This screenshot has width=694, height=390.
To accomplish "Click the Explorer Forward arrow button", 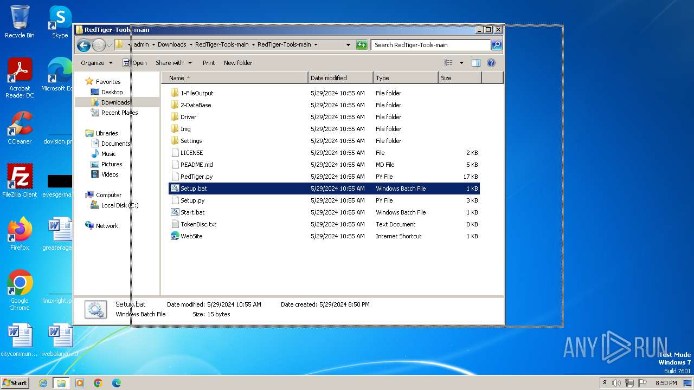I will (99, 45).
